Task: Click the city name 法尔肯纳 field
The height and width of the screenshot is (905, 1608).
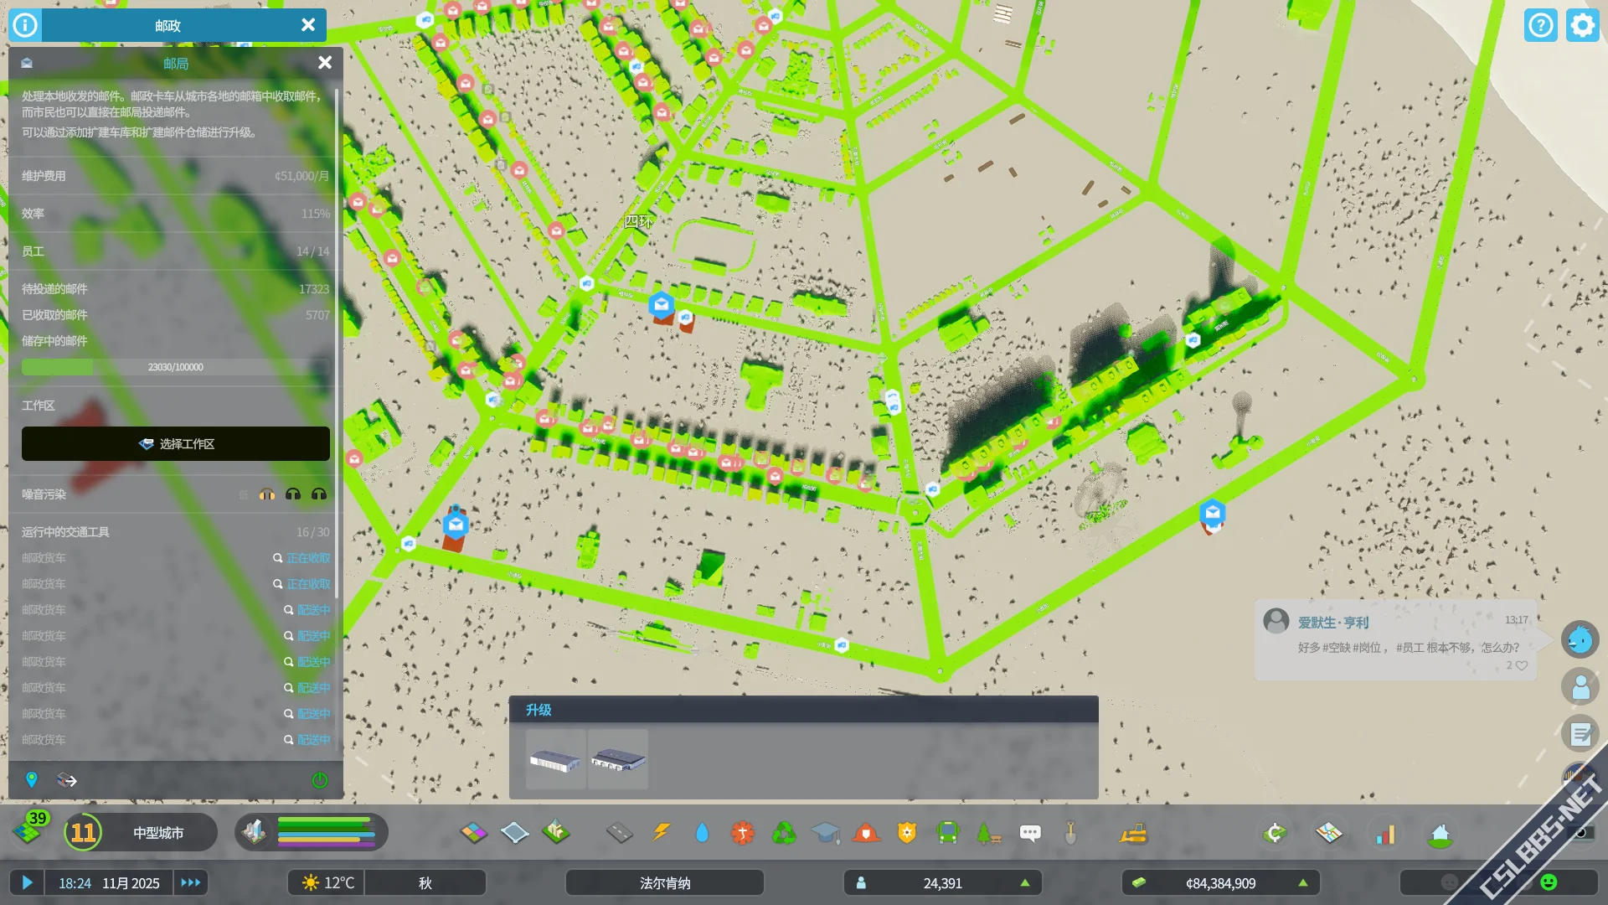Action: coord(665,883)
